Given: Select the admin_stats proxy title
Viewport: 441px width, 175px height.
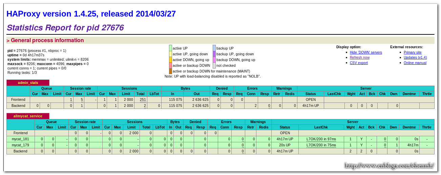Looking at the screenshot, I should (x=28, y=83).
